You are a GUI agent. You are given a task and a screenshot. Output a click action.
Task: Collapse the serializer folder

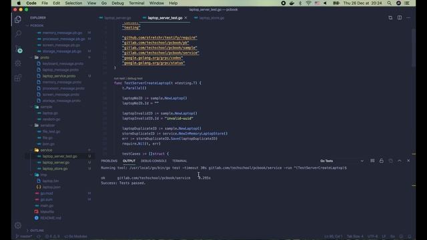click(x=47, y=125)
